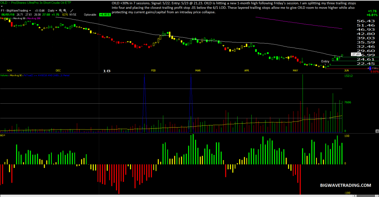379x197 pixels.
Task: Click the bar chart icon beside Edit
Action: [x=37, y=11]
